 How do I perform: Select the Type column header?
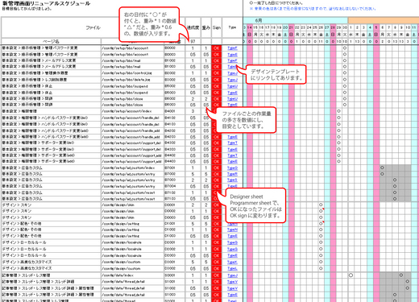tap(232, 27)
